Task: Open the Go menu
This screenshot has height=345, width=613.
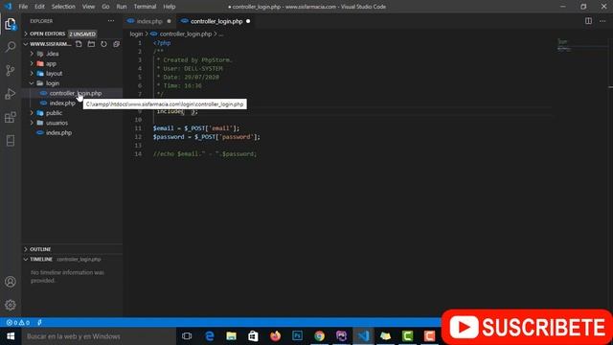Action: (105, 7)
